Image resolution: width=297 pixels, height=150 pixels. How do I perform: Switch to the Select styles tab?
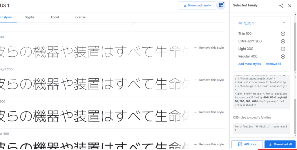pyautogui.click(x=6, y=17)
